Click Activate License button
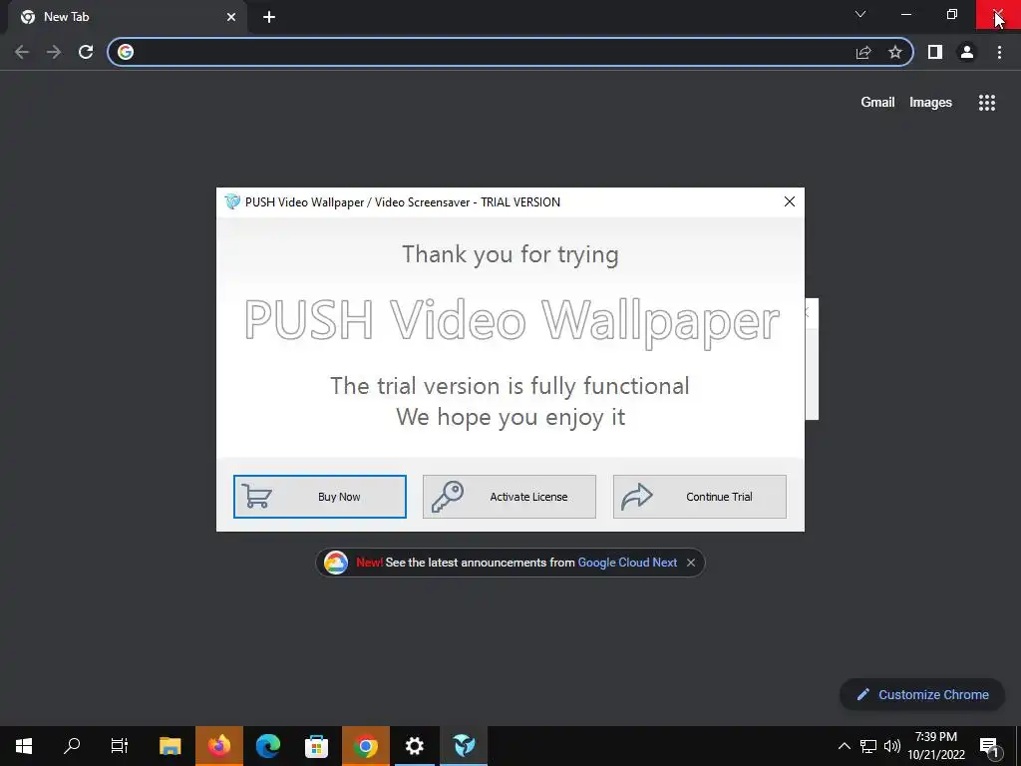The image size is (1021, 766). point(510,497)
